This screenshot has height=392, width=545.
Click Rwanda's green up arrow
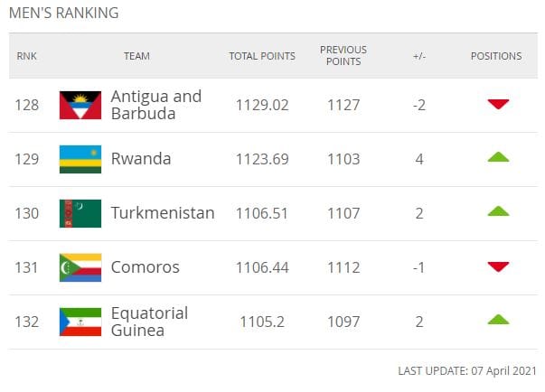point(498,157)
